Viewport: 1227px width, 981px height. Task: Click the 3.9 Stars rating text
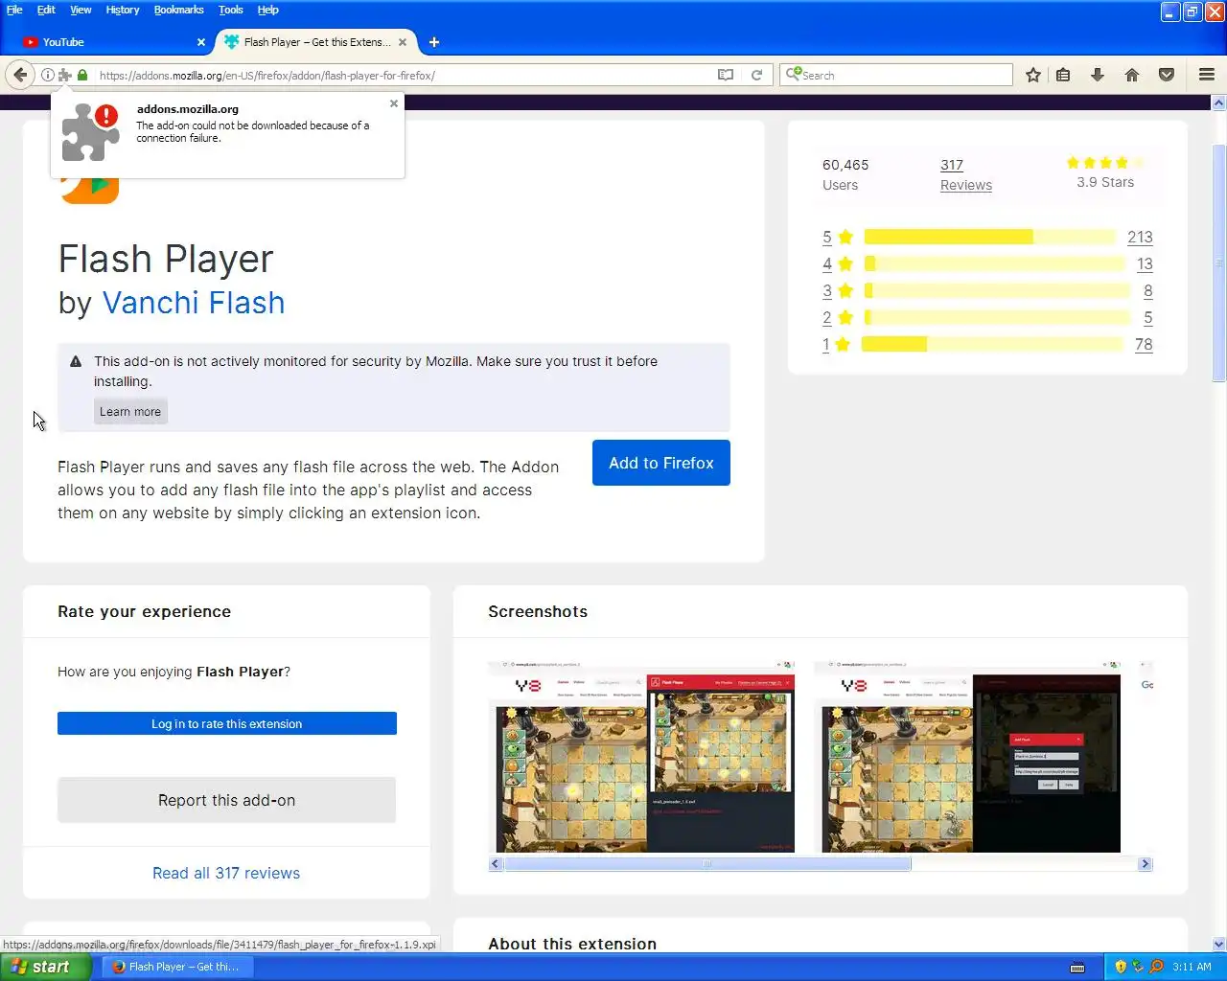1105,182
